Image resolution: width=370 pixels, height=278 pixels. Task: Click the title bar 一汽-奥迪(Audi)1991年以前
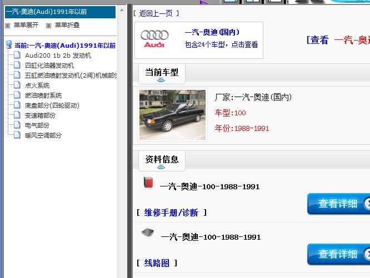60,12
